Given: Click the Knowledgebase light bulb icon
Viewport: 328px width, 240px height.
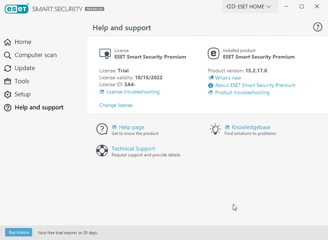Looking at the screenshot, I should click(x=215, y=129).
